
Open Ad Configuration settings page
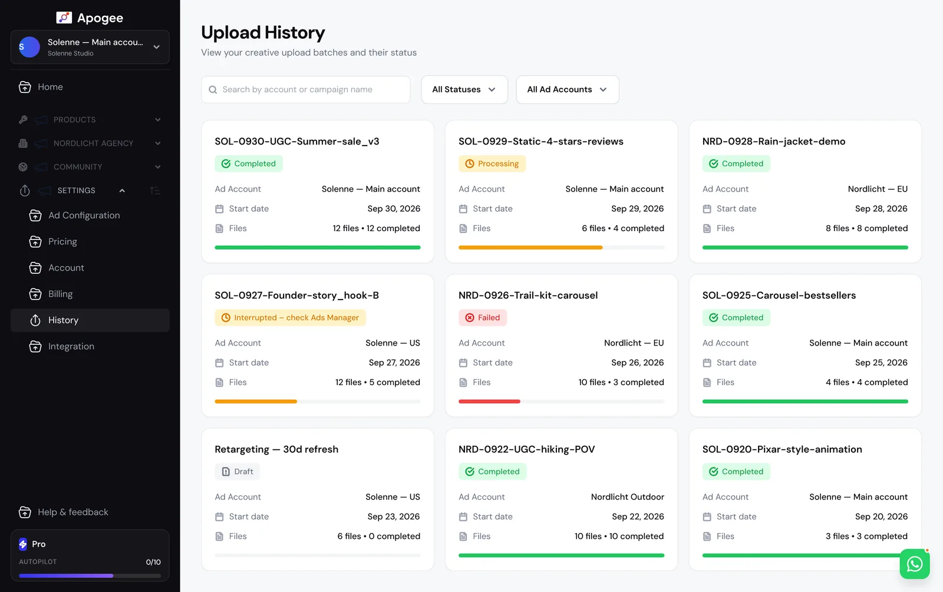click(90, 216)
